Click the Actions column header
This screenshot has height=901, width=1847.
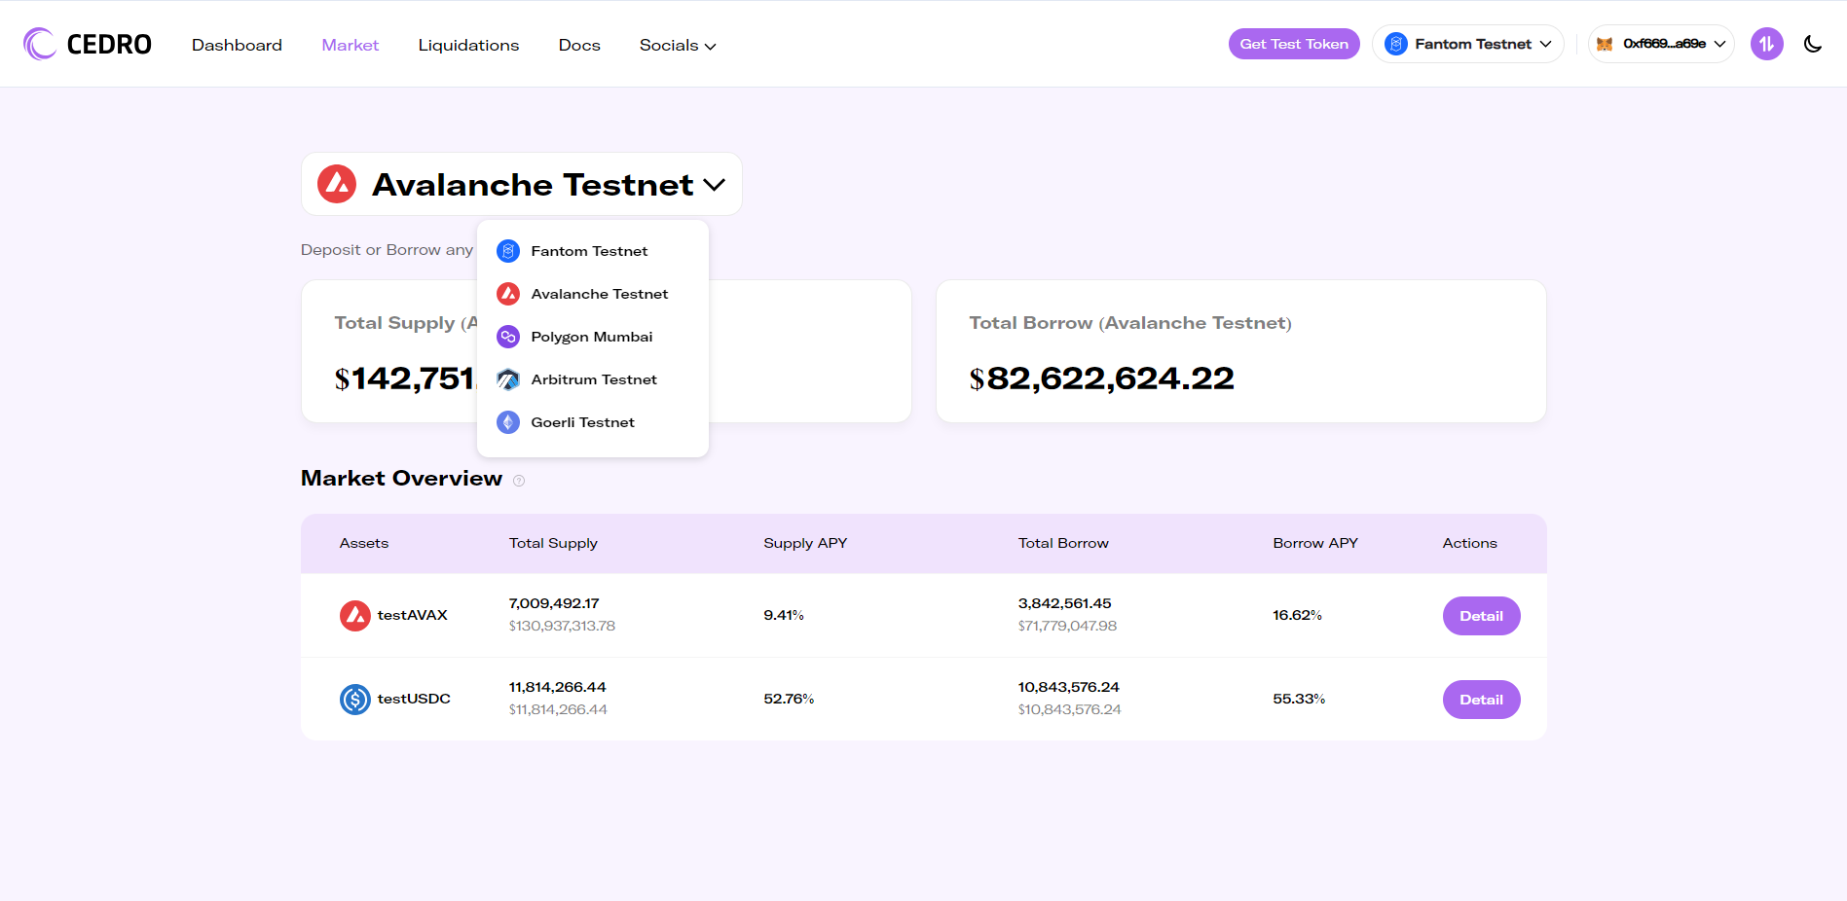(x=1469, y=543)
